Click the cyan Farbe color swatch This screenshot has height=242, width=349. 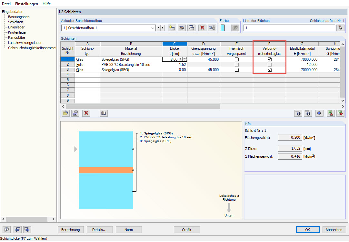point(223,28)
